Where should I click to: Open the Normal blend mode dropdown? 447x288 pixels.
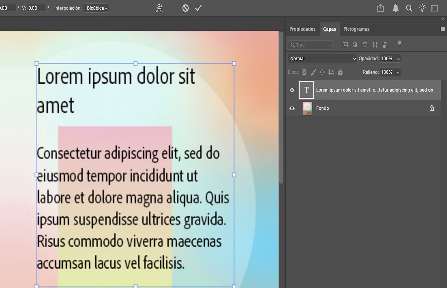(321, 58)
